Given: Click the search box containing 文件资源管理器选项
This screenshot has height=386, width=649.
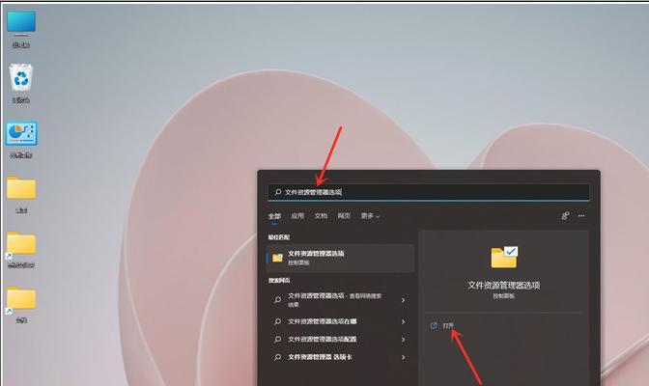Looking at the screenshot, I should [429, 192].
